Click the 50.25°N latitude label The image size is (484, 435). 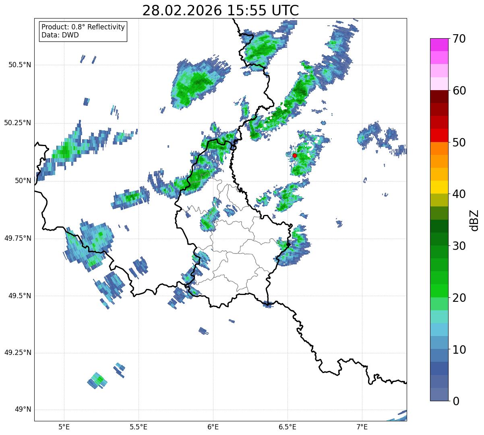point(18,123)
